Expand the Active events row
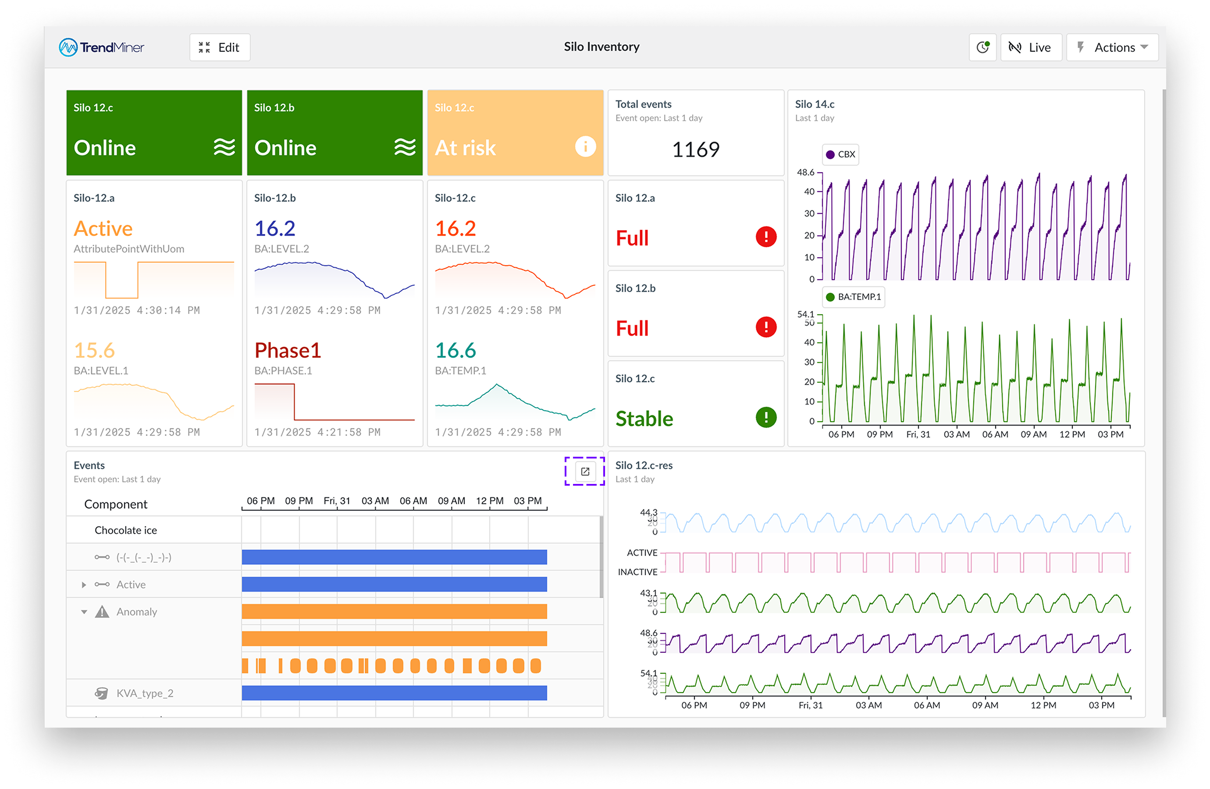Image resolution: width=1210 pixels, height=789 pixels. (84, 585)
